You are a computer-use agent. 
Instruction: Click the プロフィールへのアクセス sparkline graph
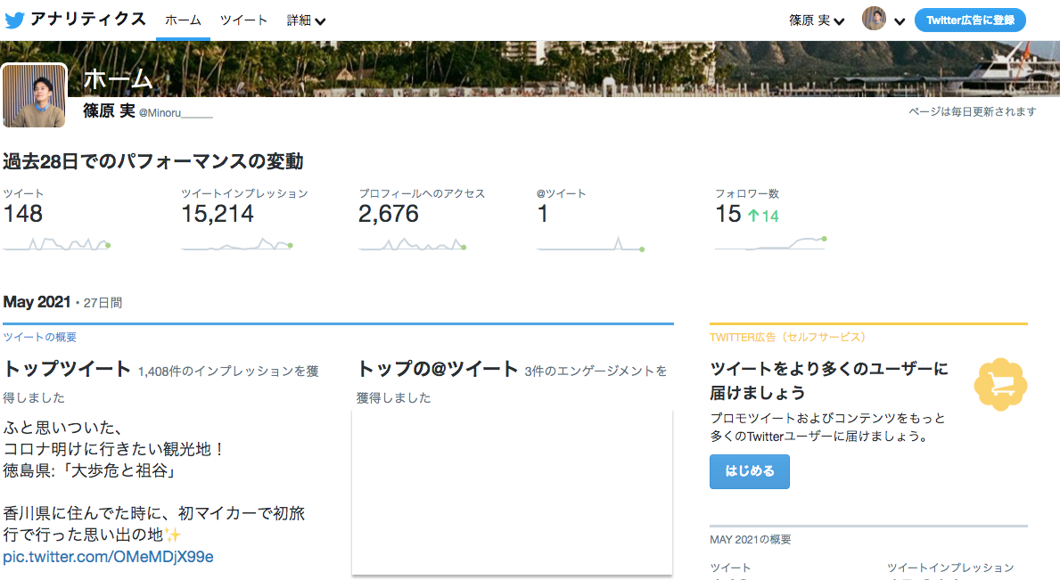pyautogui.click(x=412, y=243)
